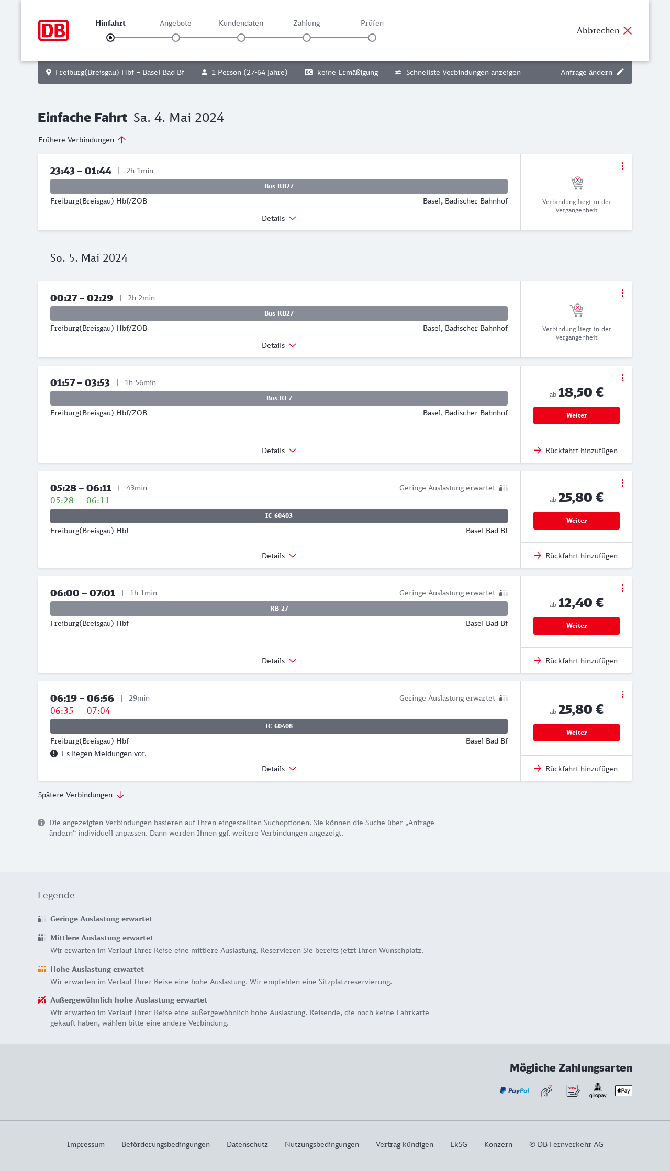Select the Angebote step circle

176,38
